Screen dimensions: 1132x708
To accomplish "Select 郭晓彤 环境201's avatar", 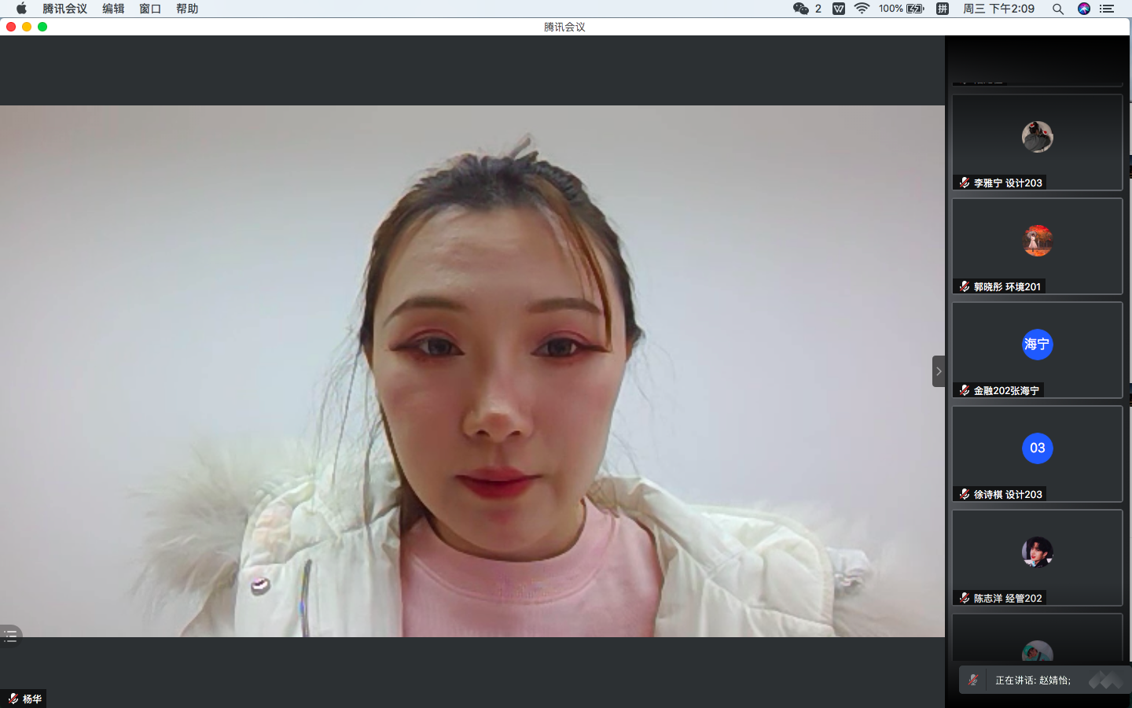I will pyautogui.click(x=1037, y=241).
